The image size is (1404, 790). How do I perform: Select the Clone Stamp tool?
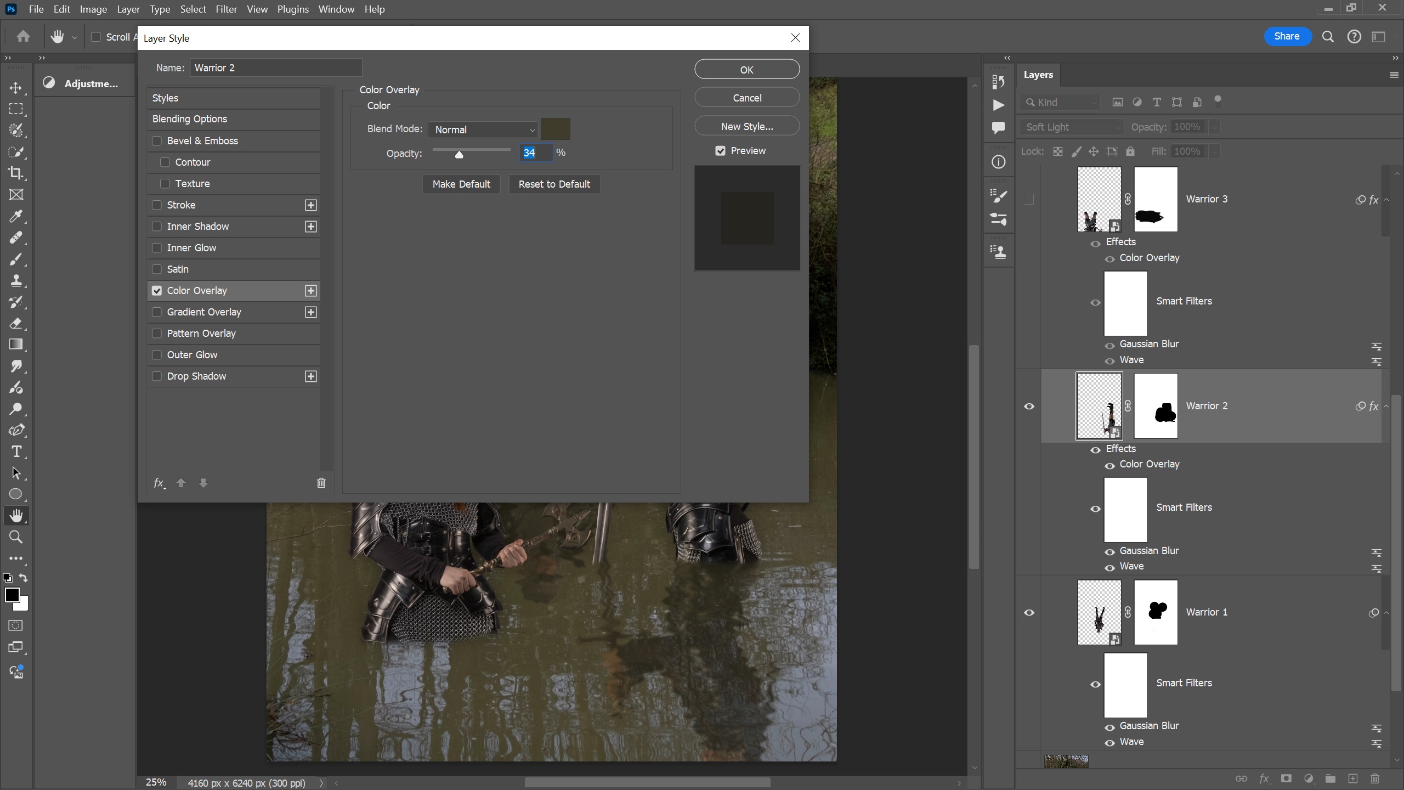click(x=16, y=280)
